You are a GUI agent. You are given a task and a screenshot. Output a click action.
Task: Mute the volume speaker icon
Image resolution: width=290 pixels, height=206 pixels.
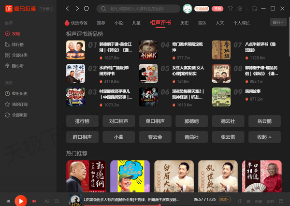tap(240, 201)
